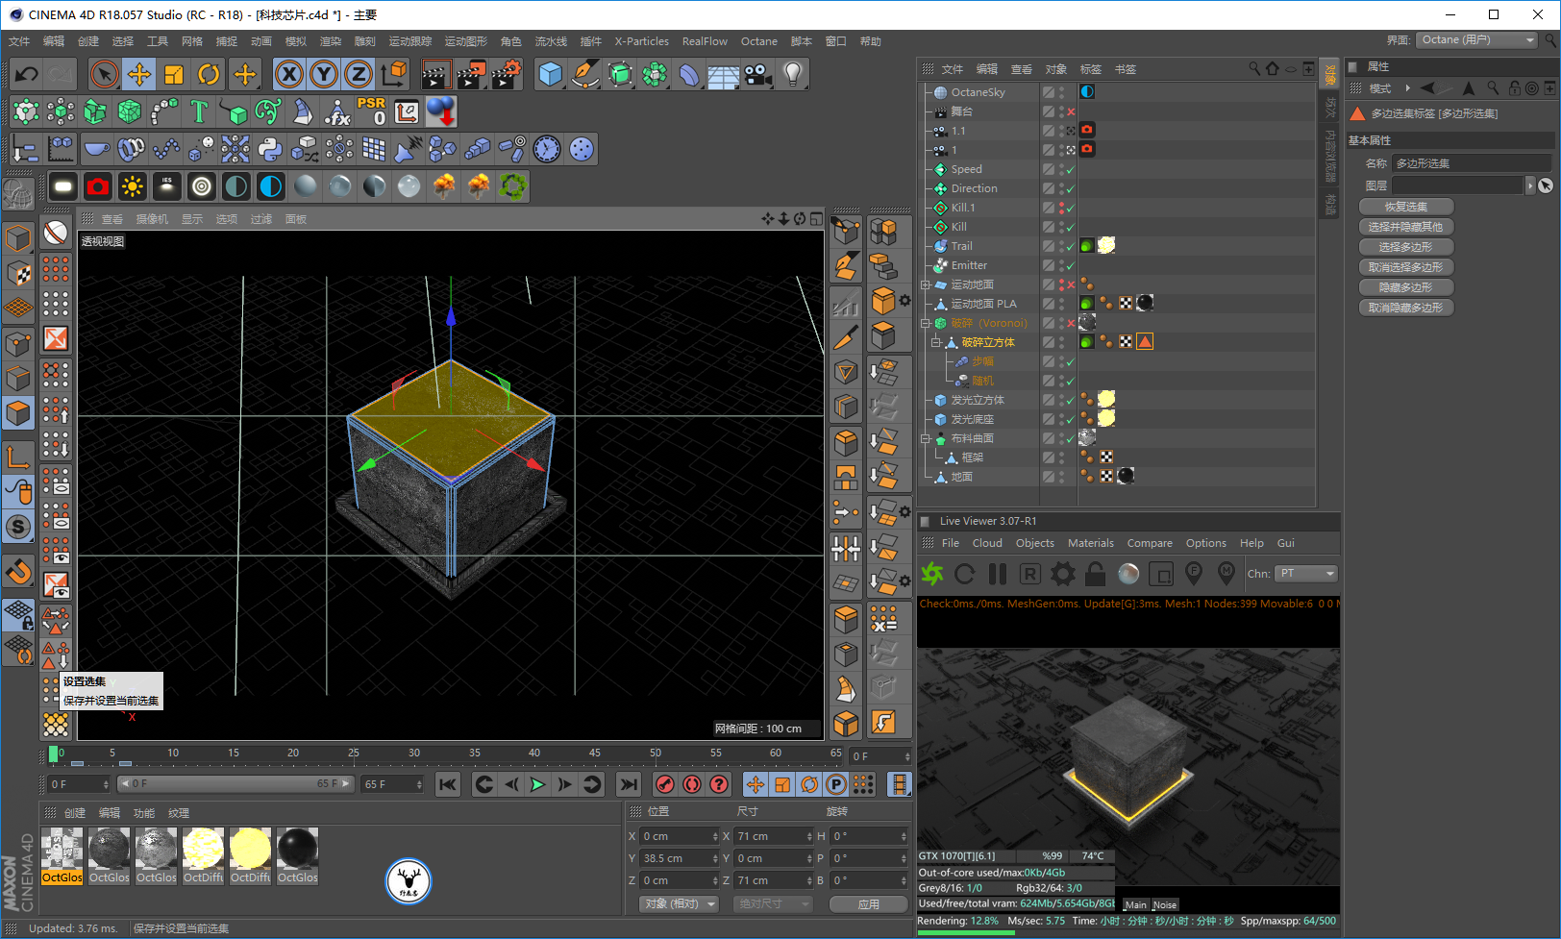Click the PSR reset icon
This screenshot has width=1561, height=939.
(371, 111)
